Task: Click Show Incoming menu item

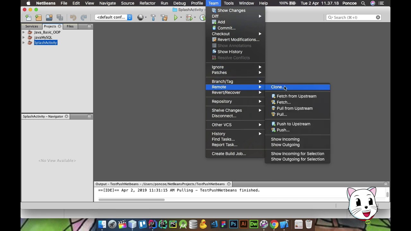Action: coord(297,139)
